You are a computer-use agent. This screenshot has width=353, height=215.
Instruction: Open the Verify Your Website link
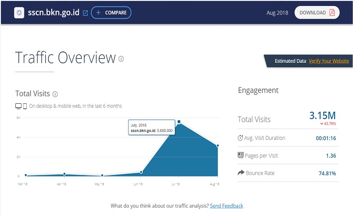(329, 61)
